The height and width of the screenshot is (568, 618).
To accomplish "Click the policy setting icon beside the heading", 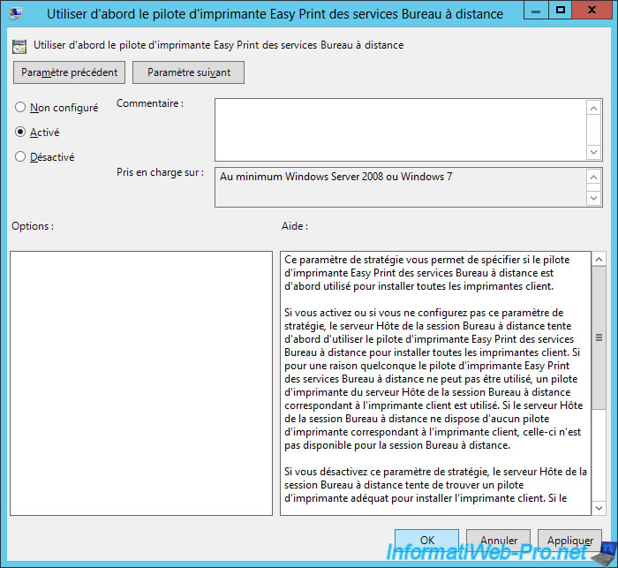I will click(19, 46).
